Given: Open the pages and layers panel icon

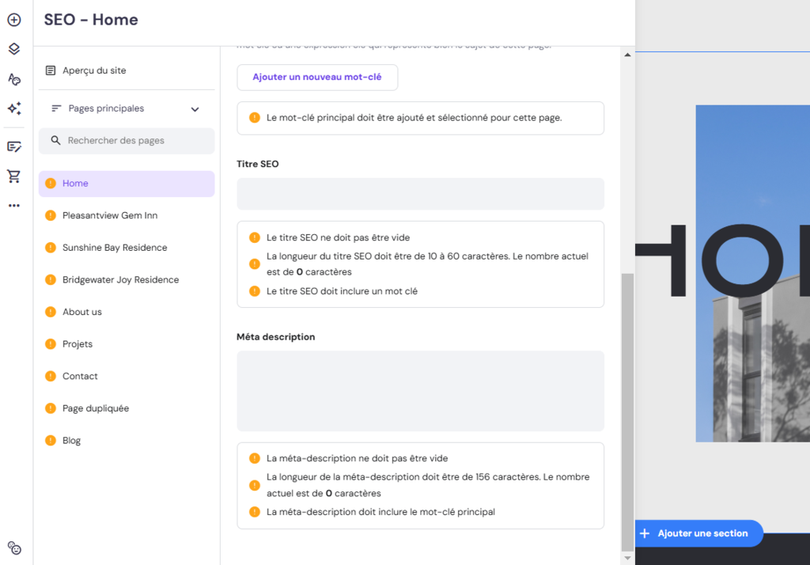Looking at the screenshot, I should [x=13, y=48].
